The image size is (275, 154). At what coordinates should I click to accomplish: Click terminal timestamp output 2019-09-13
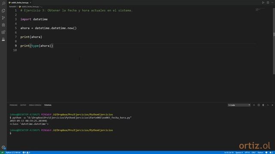click(x=28, y=121)
